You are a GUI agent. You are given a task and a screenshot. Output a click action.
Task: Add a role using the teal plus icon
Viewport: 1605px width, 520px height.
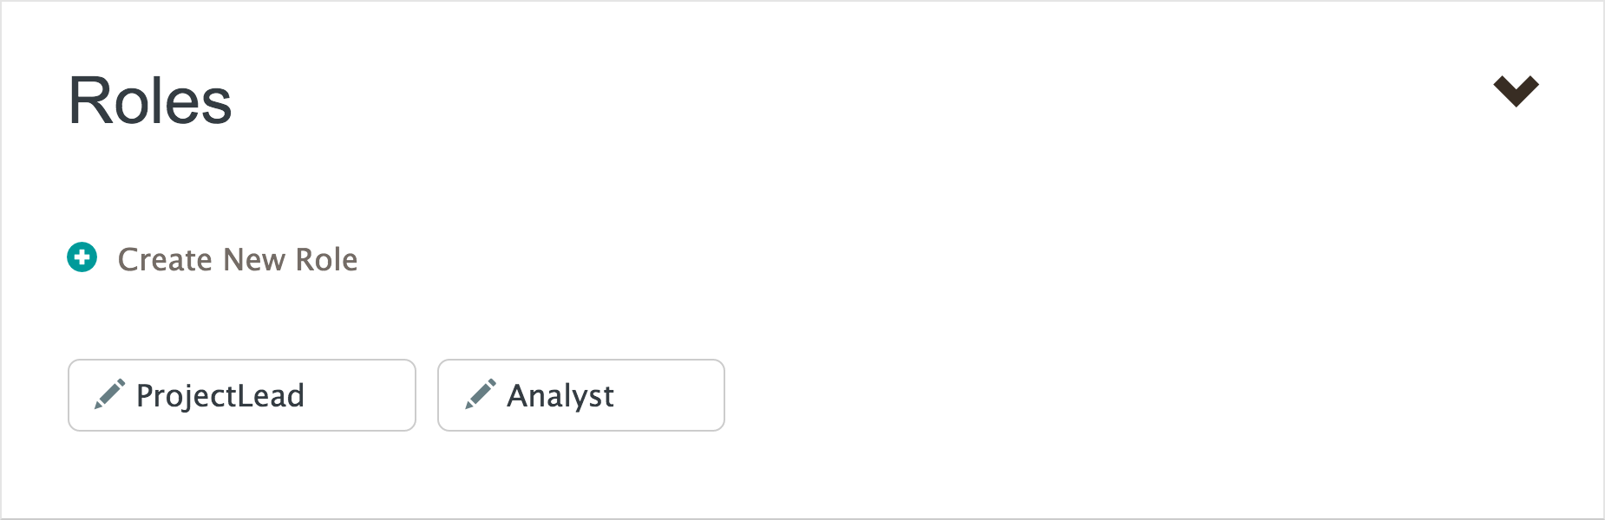point(82,257)
